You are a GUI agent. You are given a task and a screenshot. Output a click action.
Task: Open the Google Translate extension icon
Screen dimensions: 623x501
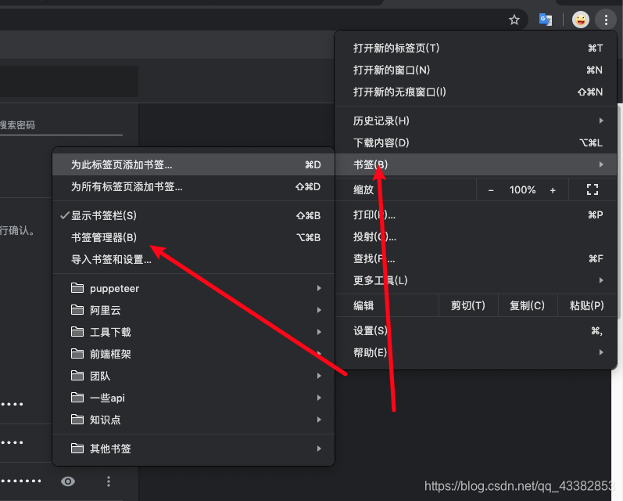[x=545, y=20]
